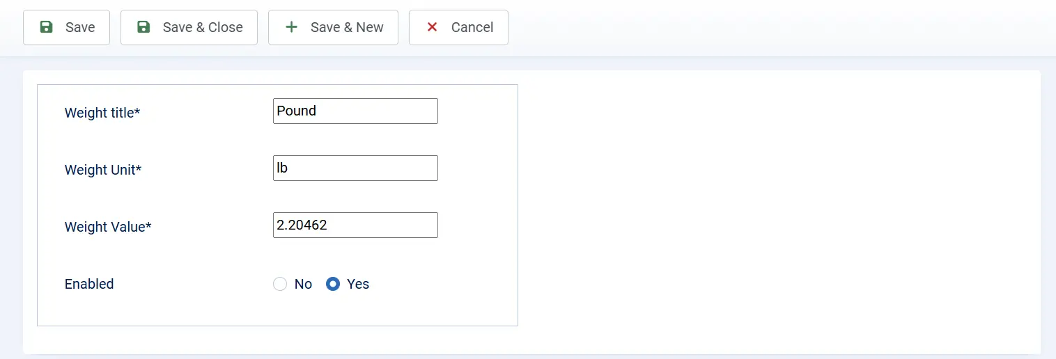Focus the Weight title field containing Pound
Image resolution: width=1056 pixels, height=359 pixels.
pyautogui.click(x=355, y=111)
